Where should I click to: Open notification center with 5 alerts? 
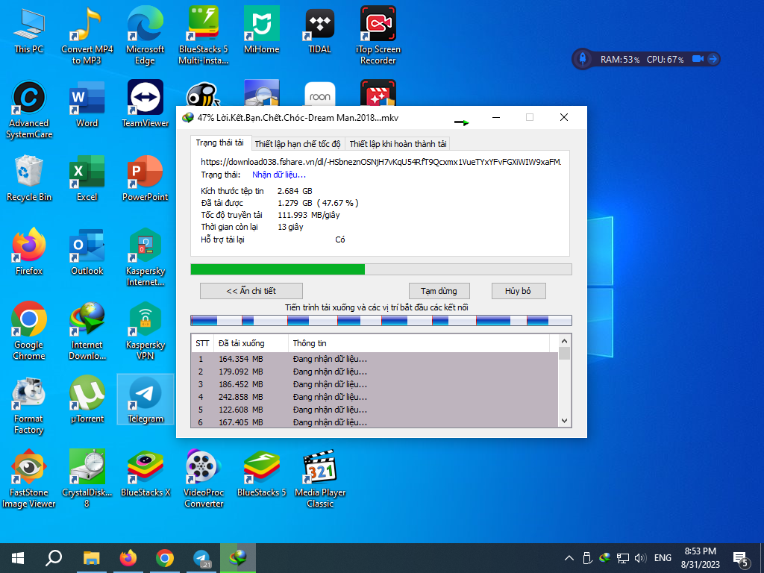[x=742, y=560]
